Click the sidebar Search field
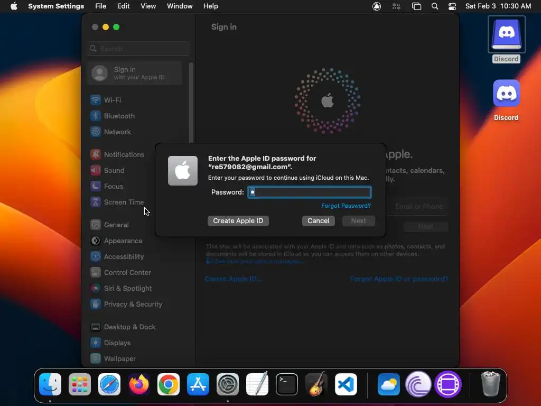This screenshot has height=406, width=541. click(x=138, y=49)
